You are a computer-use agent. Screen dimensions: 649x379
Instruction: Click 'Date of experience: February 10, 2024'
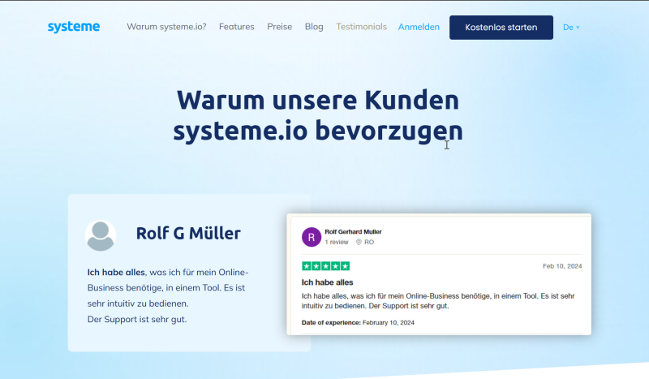click(358, 322)
